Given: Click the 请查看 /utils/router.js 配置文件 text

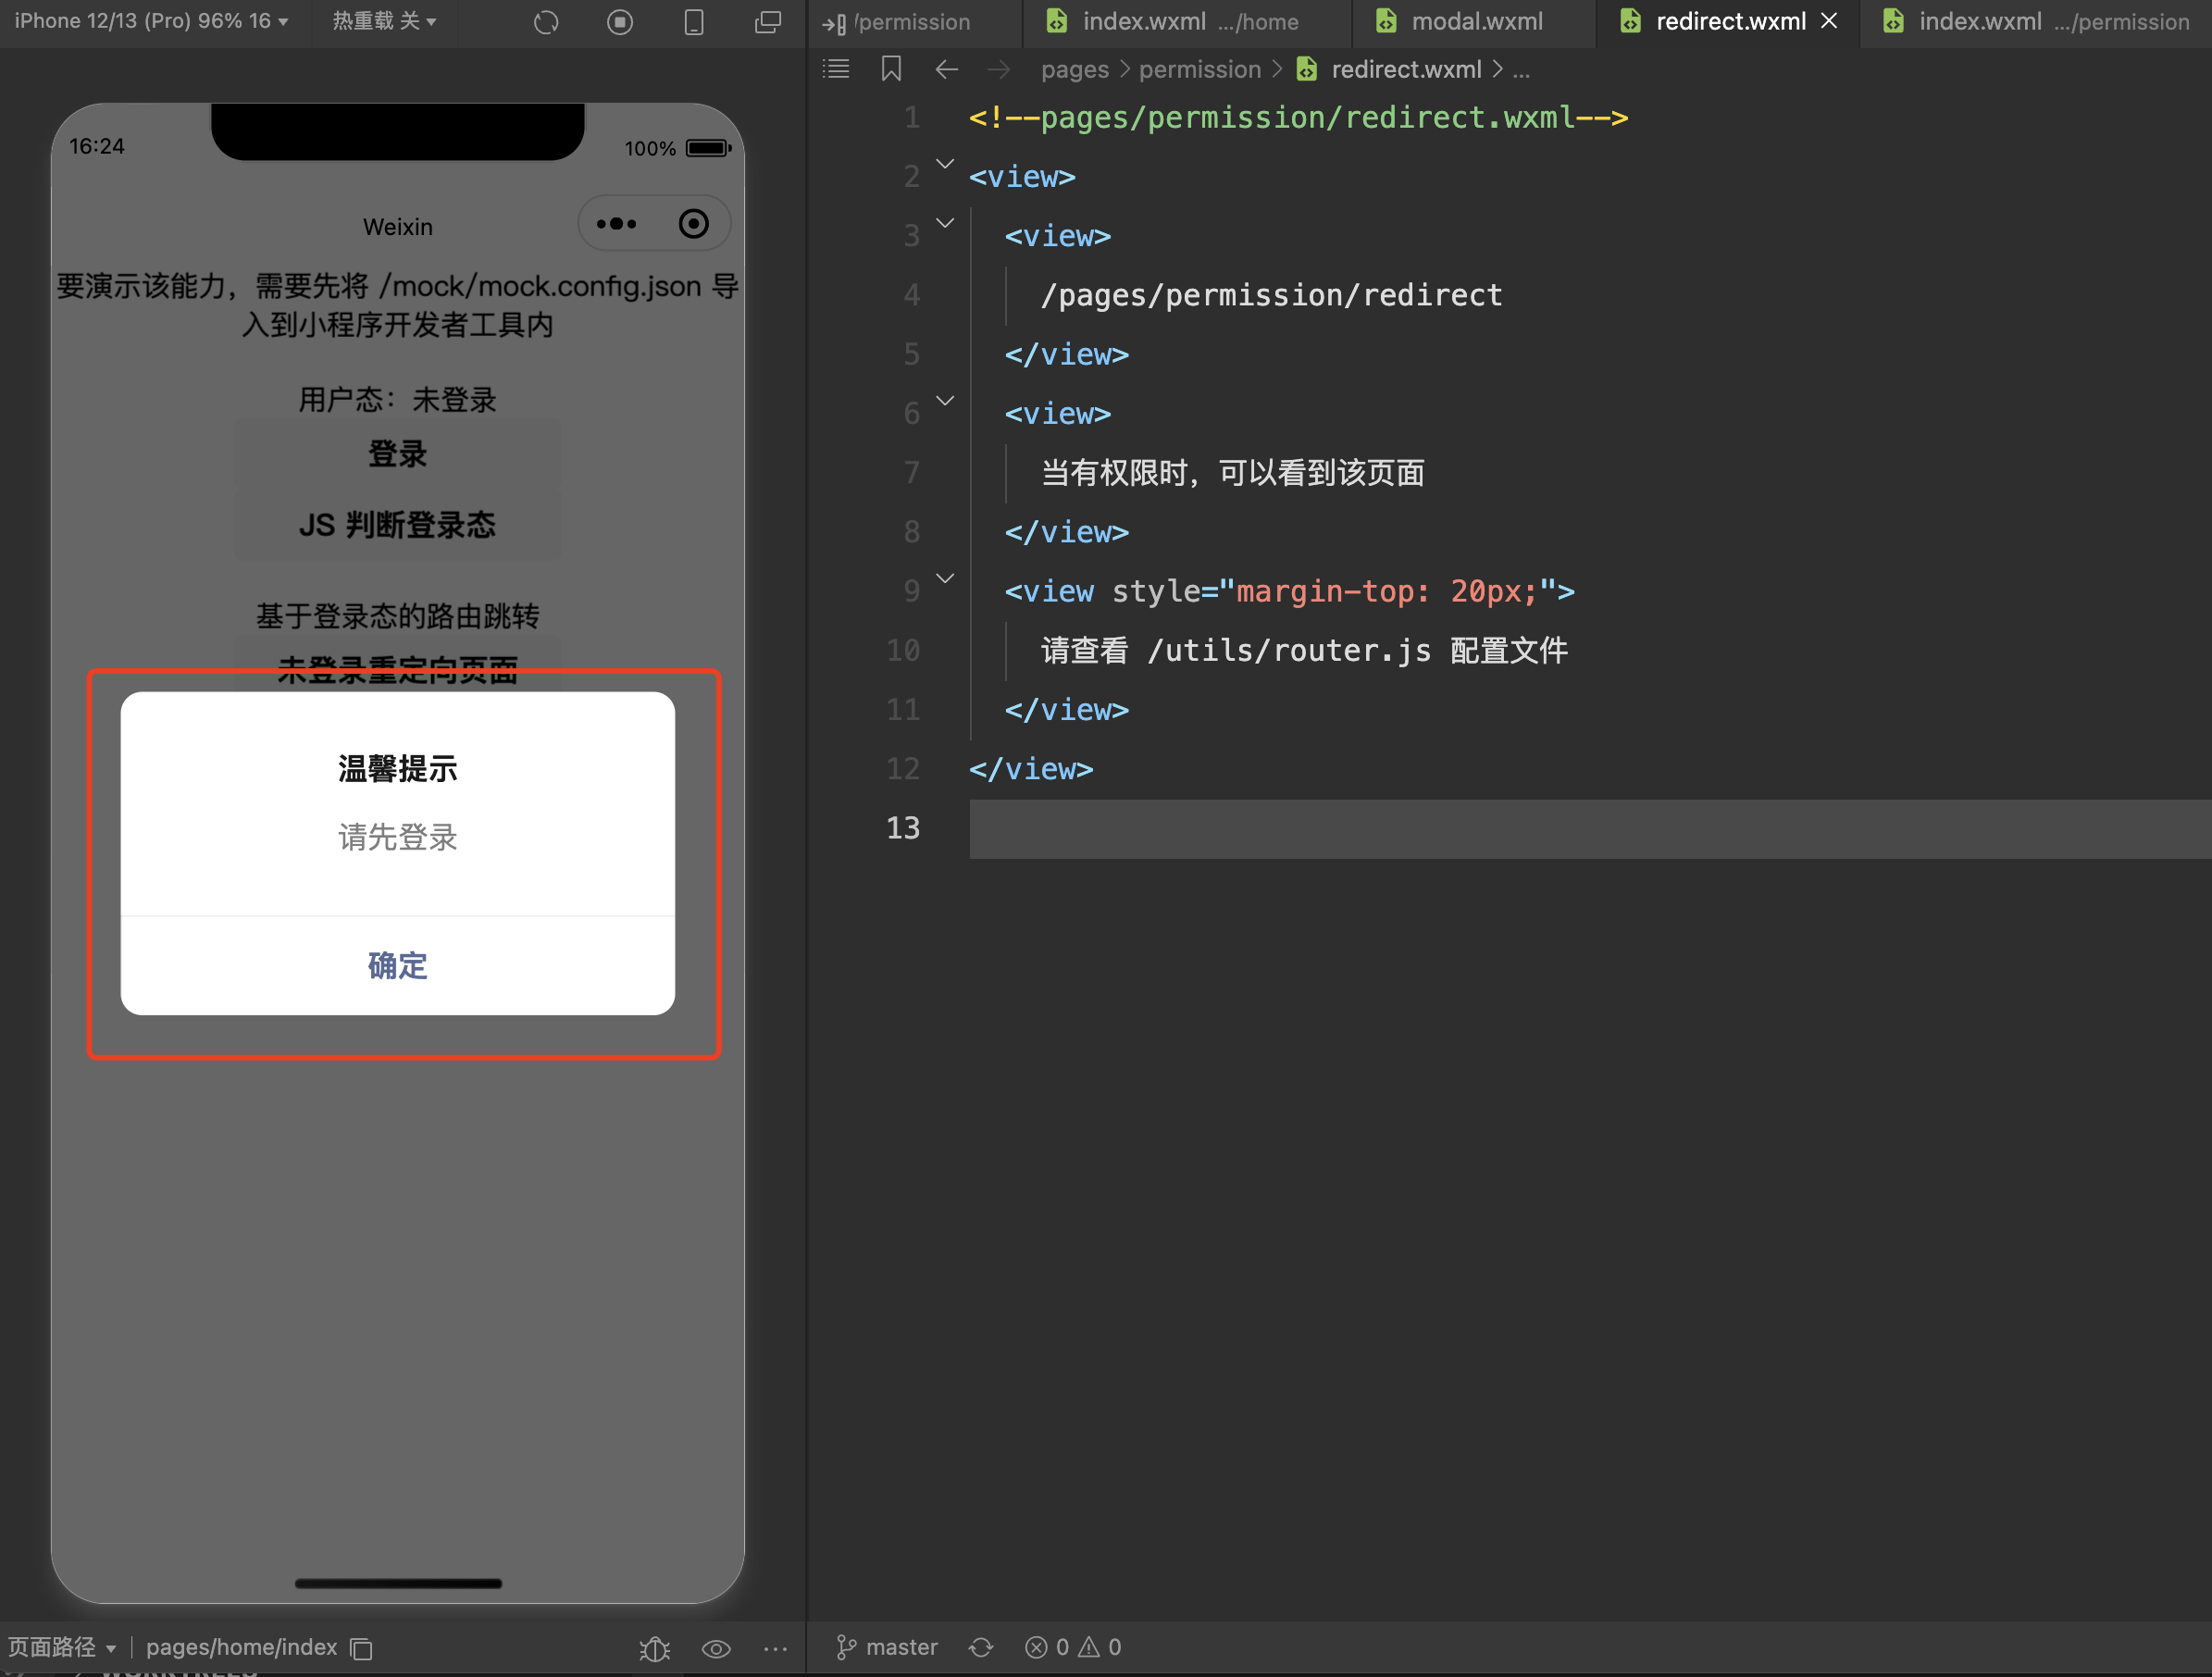Looking at the screenshot, I should click(x=1304, y=651).
